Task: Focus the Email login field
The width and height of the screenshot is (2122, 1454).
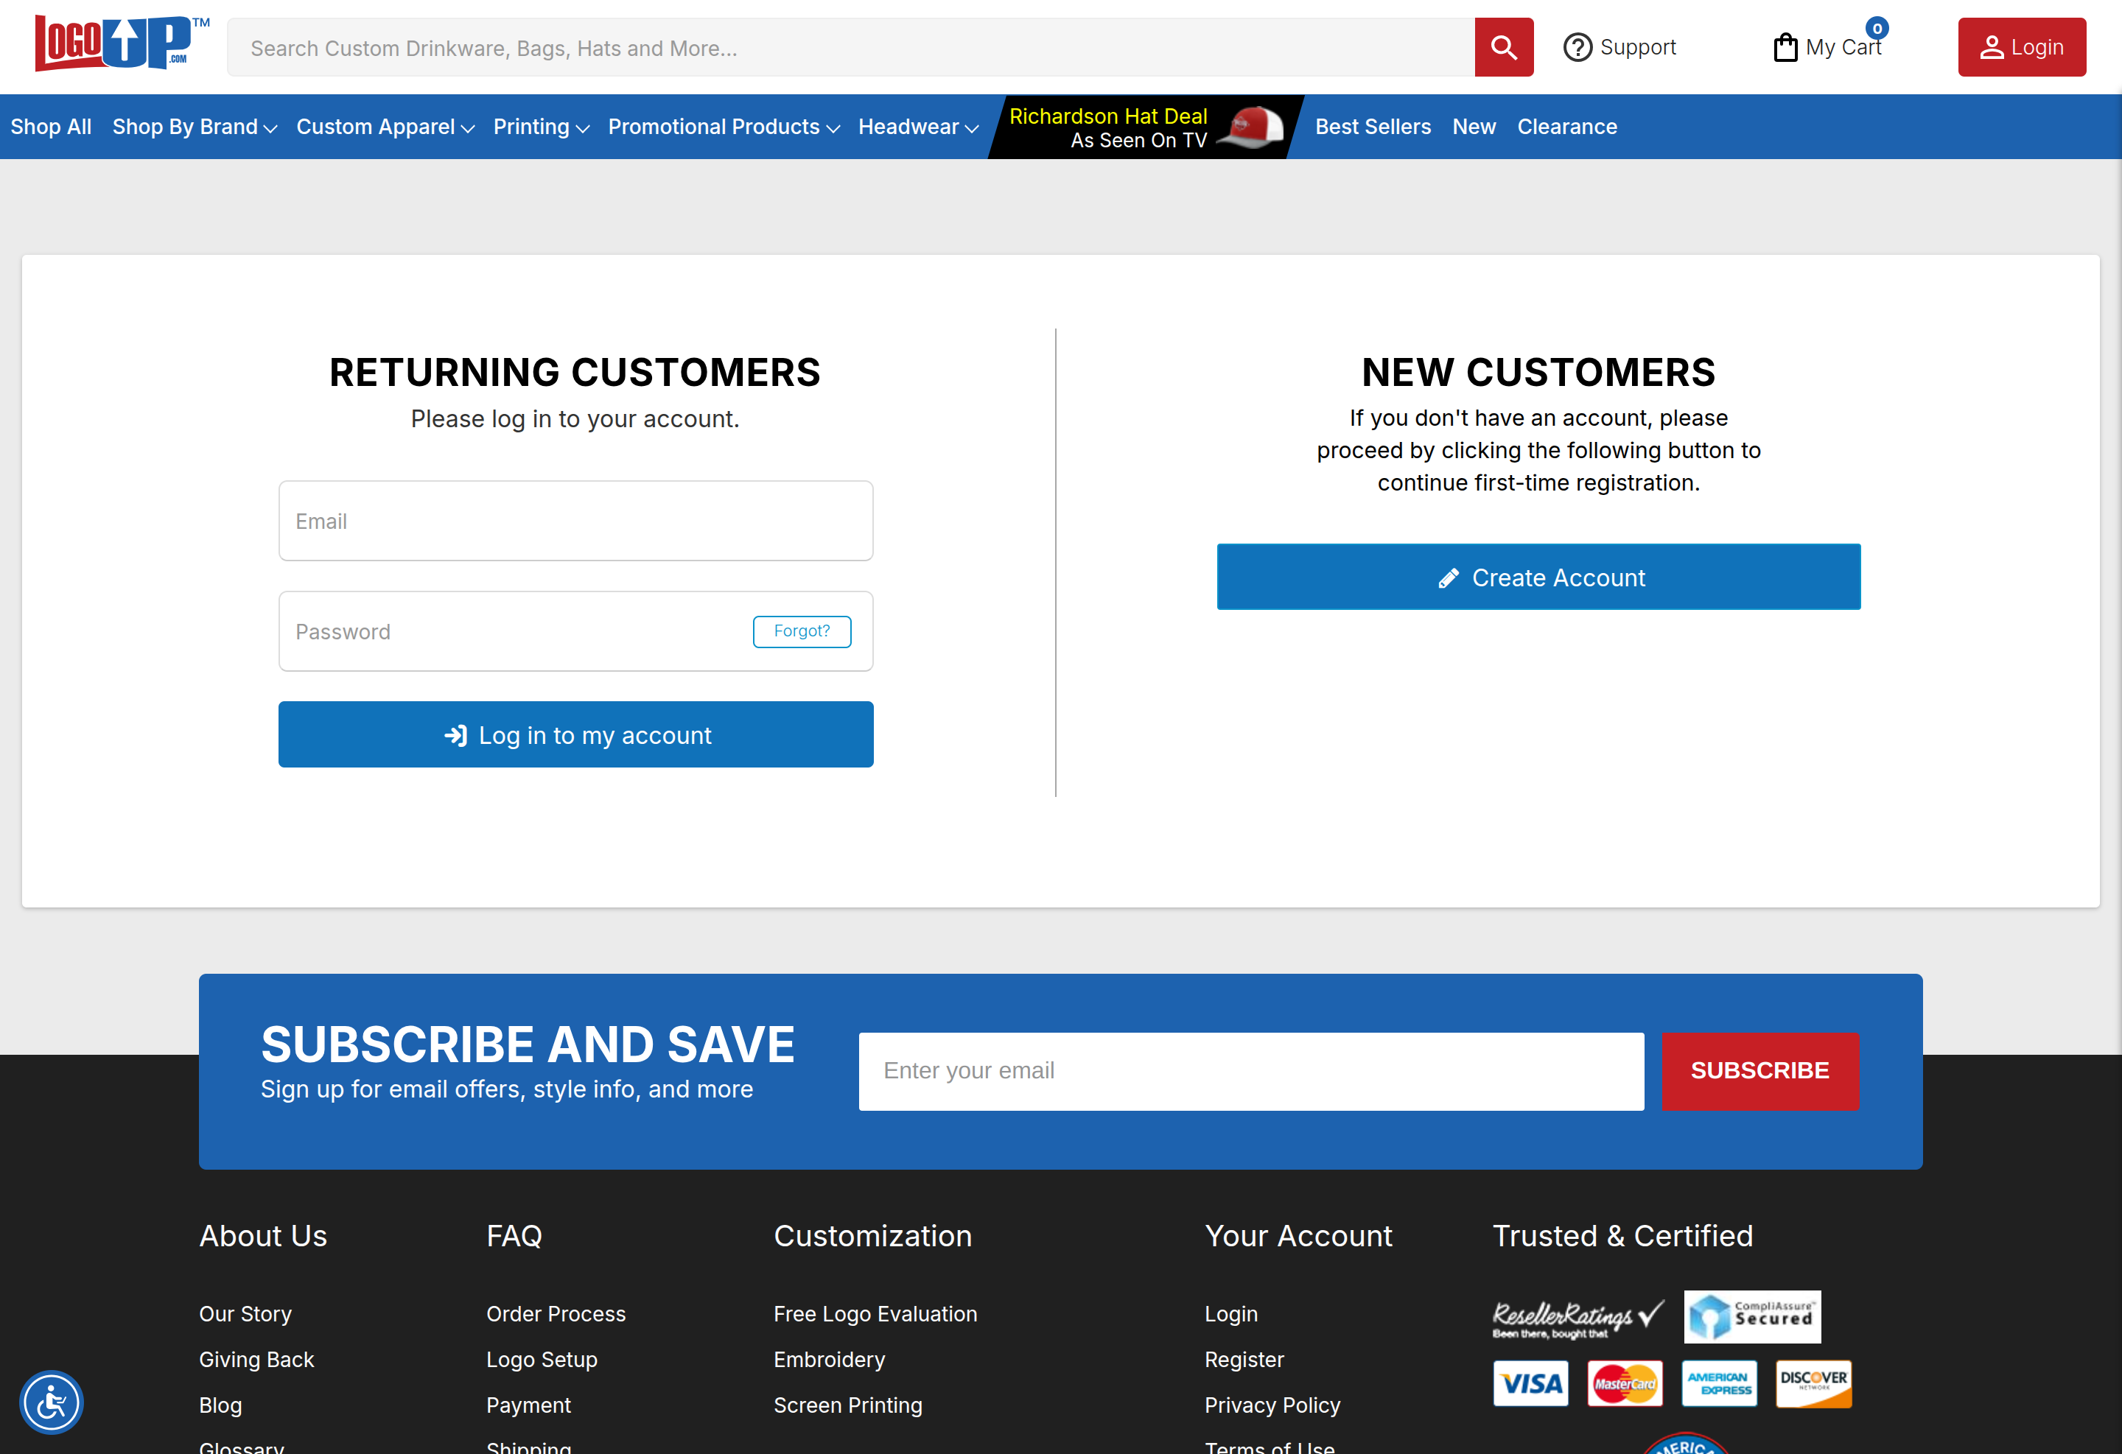Action: (576, 521)
